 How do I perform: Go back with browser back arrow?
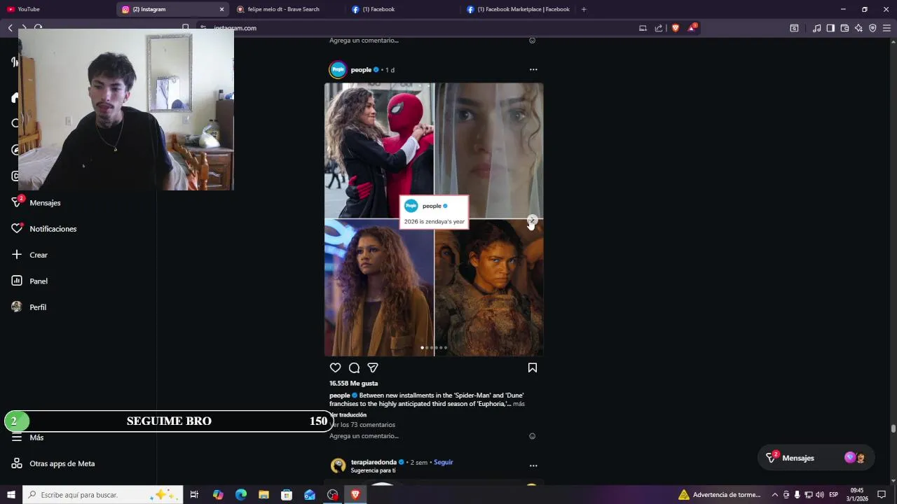[10, 28]
